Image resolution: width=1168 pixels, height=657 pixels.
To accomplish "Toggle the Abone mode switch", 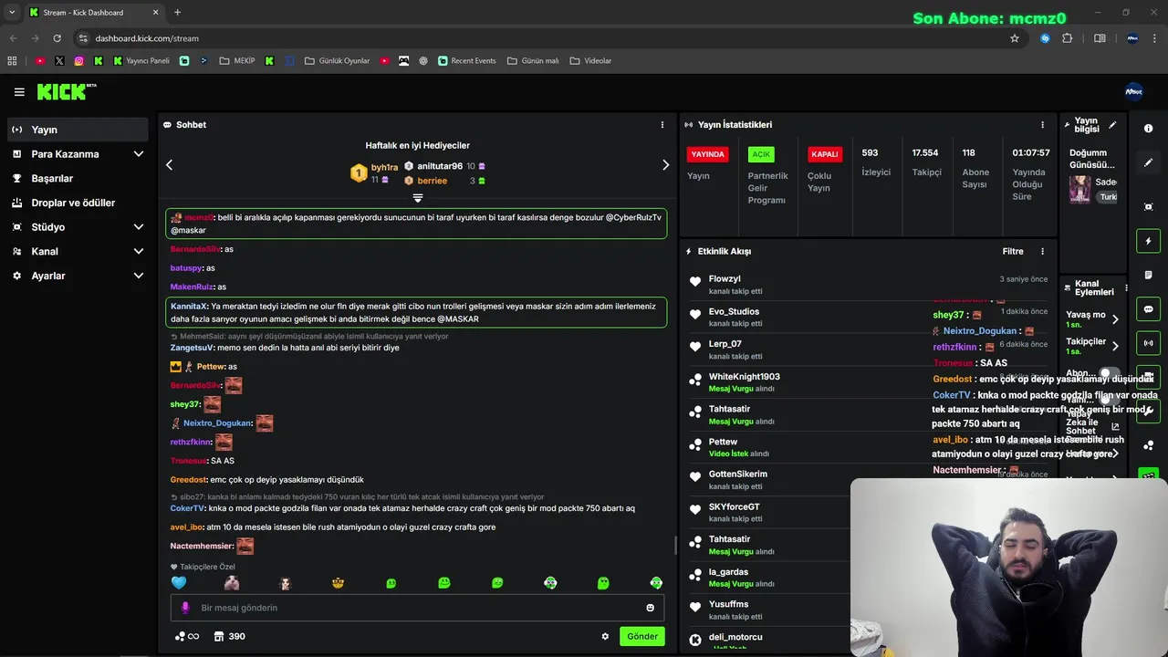I will (x=1109, y=374).
